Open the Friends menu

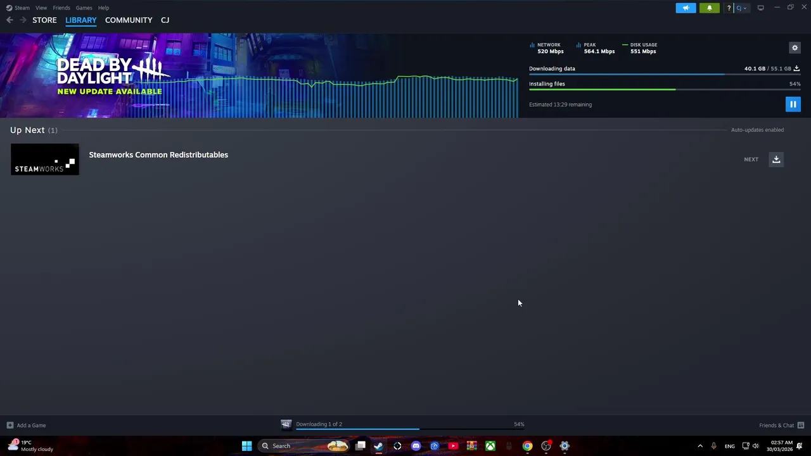click(61, 8)
